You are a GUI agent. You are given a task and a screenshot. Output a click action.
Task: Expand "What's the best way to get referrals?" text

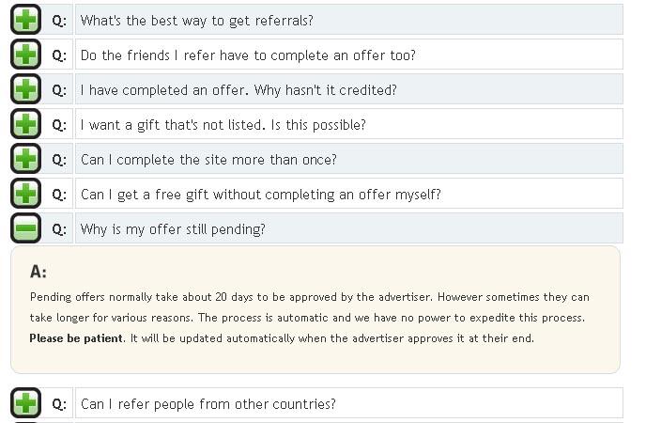pos(197,20)
